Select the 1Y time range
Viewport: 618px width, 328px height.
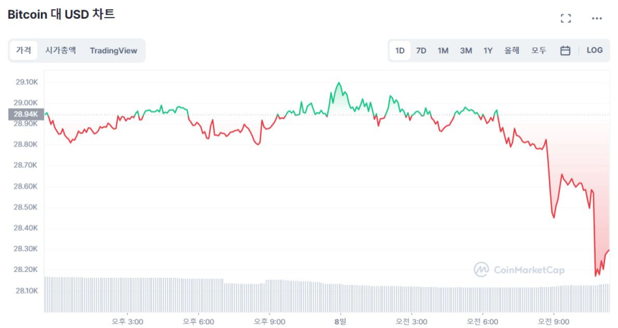pos(488,50)
